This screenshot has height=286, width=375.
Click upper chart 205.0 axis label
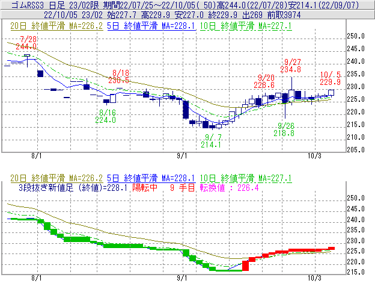click(x=356, y=150)
